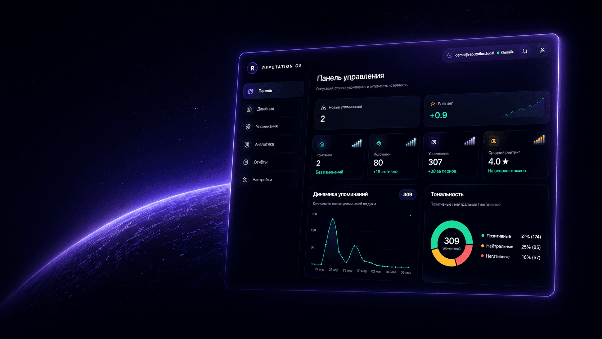Click the Негативные legend label
602x339 pixels.
(x=498, y=257)
